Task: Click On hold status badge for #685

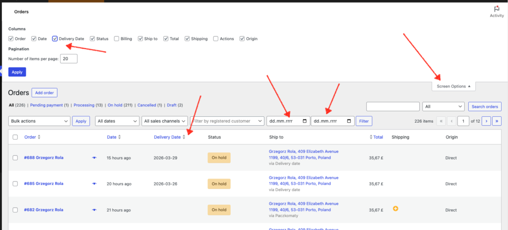Action: [x=219, y=184]
